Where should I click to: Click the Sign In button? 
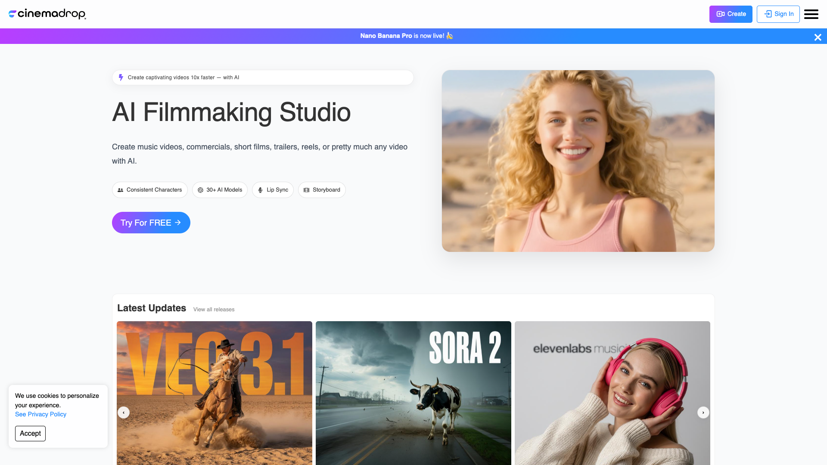pos(778,14)
